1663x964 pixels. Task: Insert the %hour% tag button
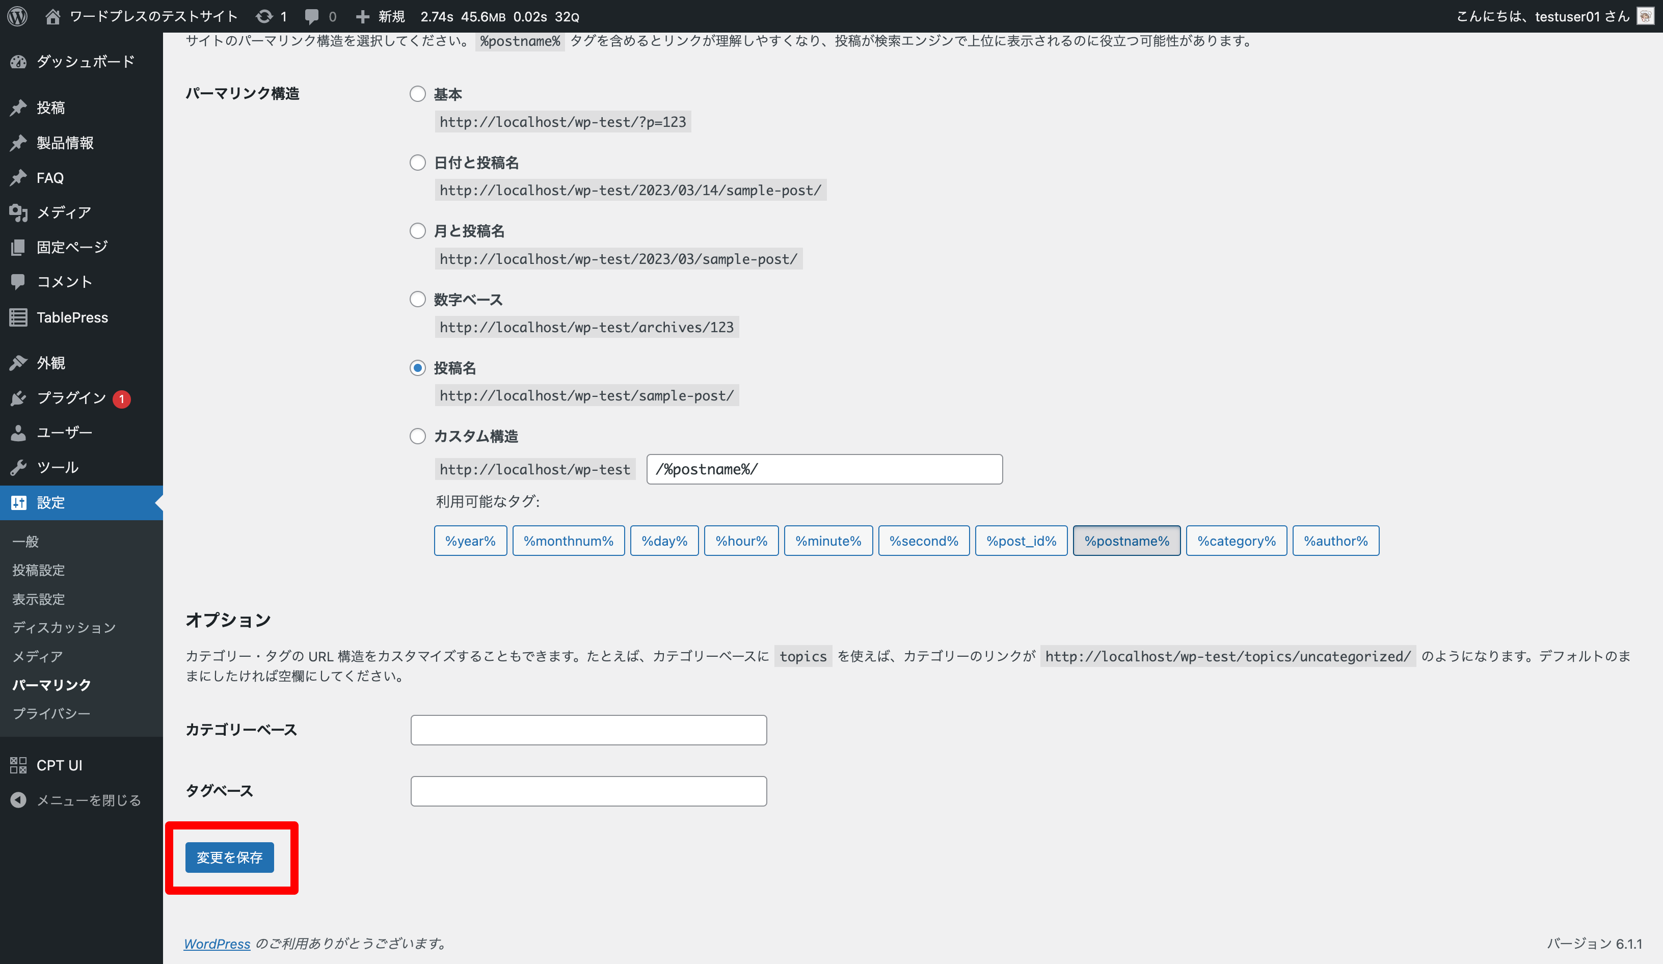(742, 541)
